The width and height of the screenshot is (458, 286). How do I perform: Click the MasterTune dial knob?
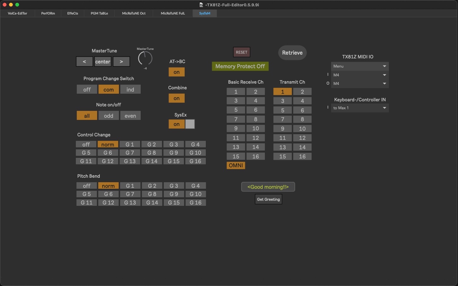(145, 58)
